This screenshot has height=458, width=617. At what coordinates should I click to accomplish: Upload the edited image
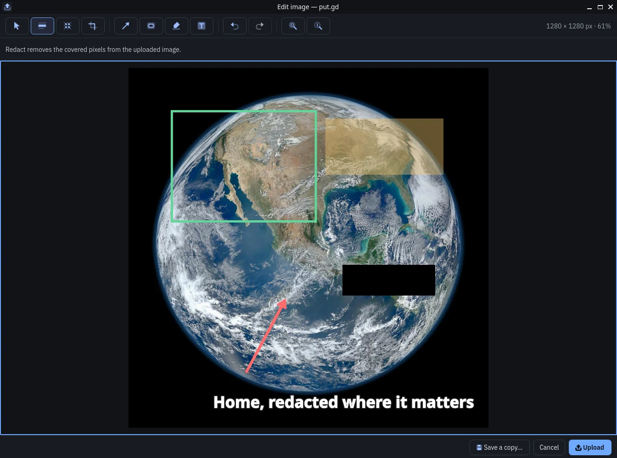pyautogui.click(x=590, y=447)
